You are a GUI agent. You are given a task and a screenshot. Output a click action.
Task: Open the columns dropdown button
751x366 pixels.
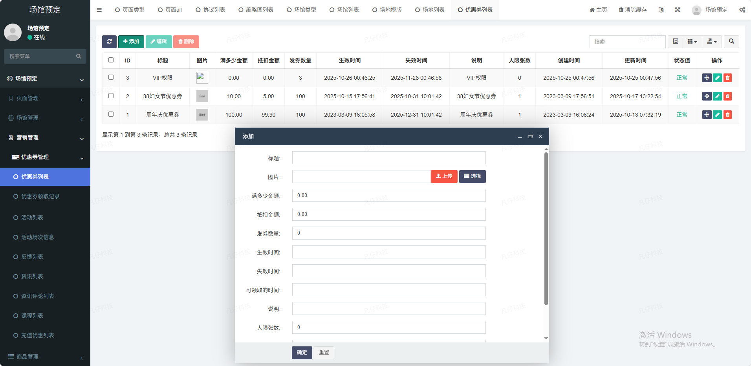692,42
